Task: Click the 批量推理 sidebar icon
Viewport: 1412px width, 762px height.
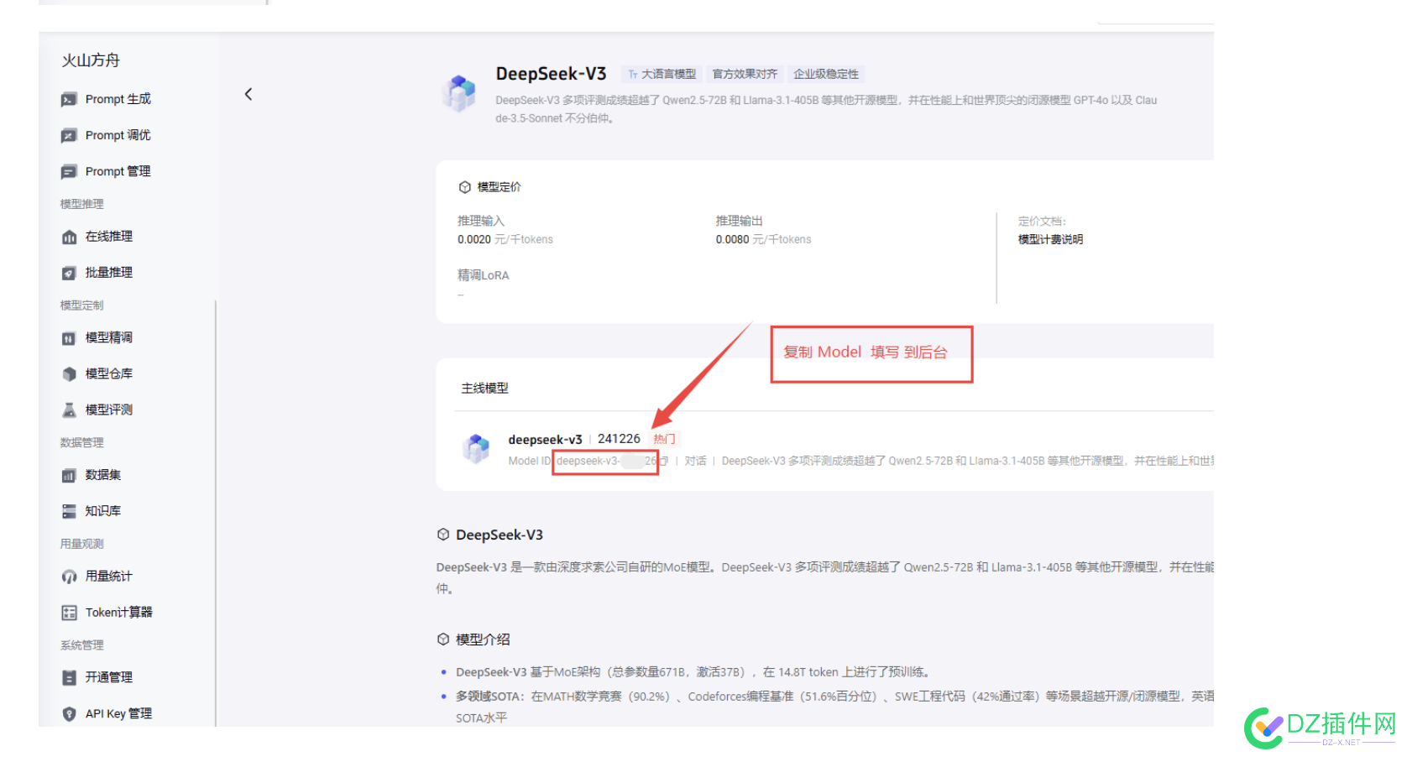Action: (x=69, y=274)
